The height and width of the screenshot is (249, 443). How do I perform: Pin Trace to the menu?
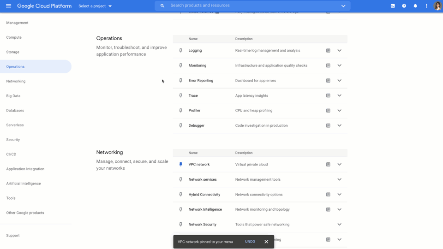pos(181,95)
